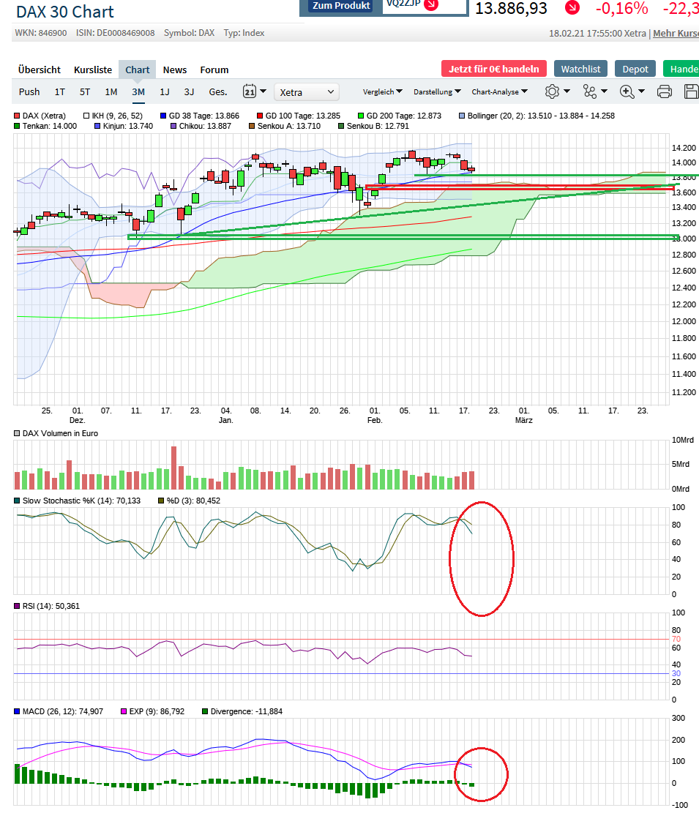Add DAX to Watchlist
This screenshot has width=699, height=824.
(x=580, y=69)
